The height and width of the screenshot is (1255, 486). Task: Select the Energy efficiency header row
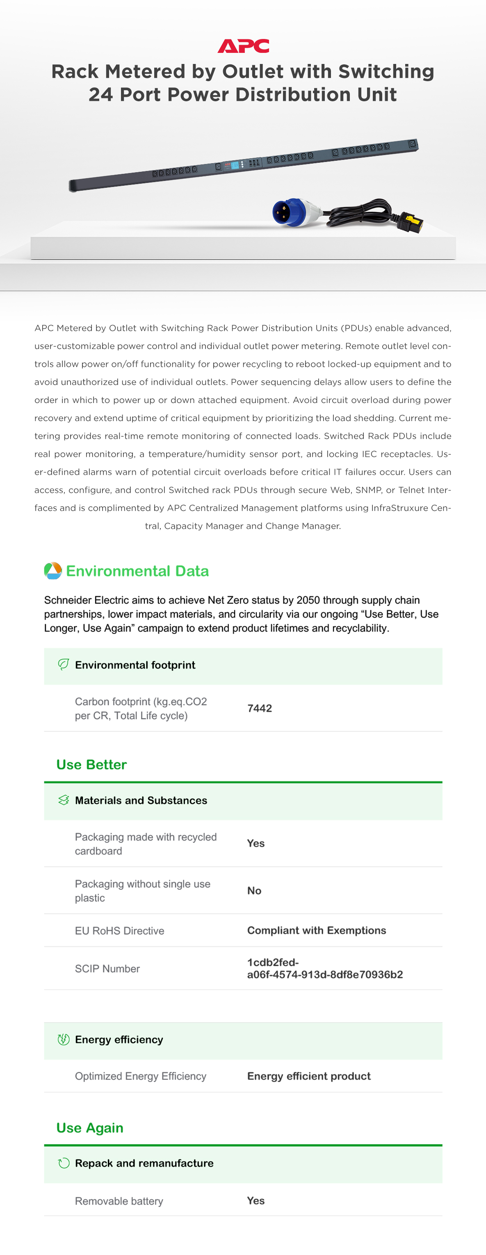[243, 1041]
